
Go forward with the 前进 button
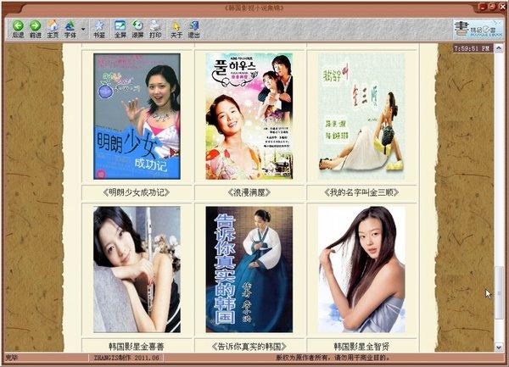[x=36, y=29]
